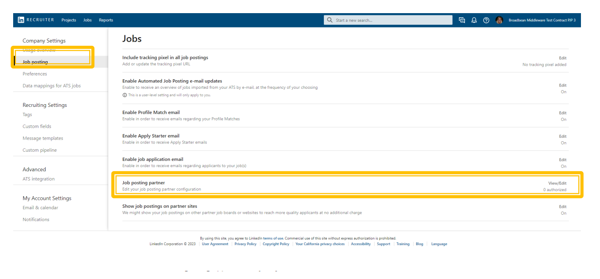
Task: Edit Show job postings on partner sites
Action: pos(562,207)
